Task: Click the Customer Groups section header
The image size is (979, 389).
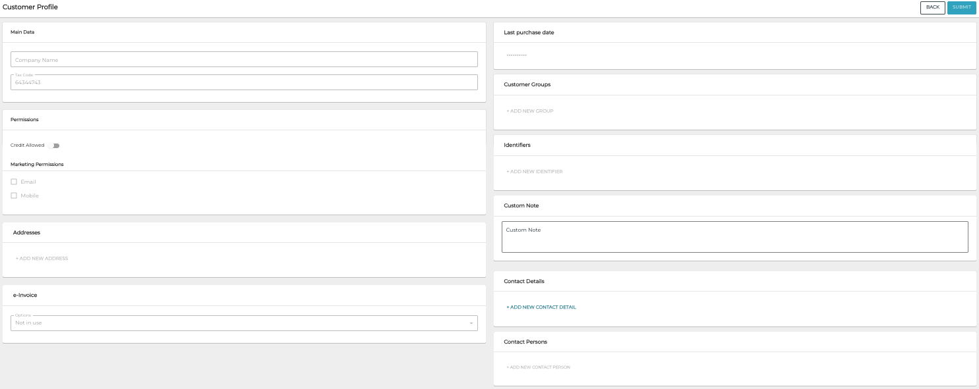Action: pos(527,84)
